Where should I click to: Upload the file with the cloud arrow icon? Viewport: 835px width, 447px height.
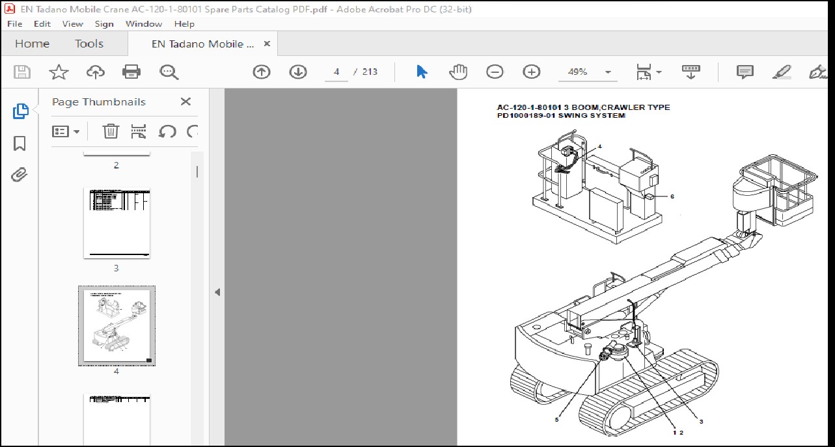(x=96, y=72)
